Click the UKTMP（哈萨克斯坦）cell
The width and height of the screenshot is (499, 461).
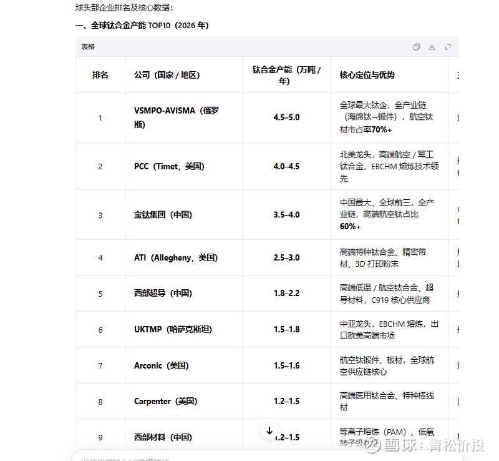tap(184, 329)
